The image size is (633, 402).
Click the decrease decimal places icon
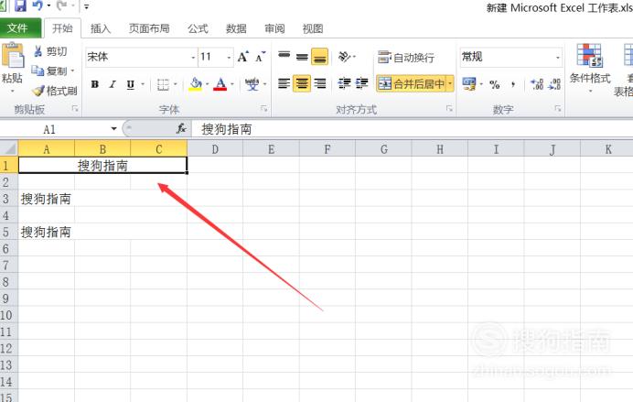coord(555,84)
